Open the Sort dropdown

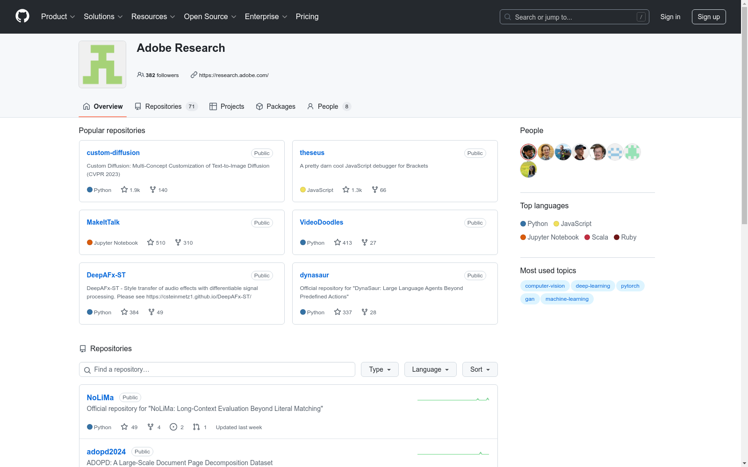click(480, 369)
